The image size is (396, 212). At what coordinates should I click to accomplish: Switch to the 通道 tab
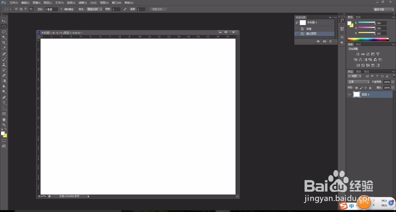tap(358, 72)
